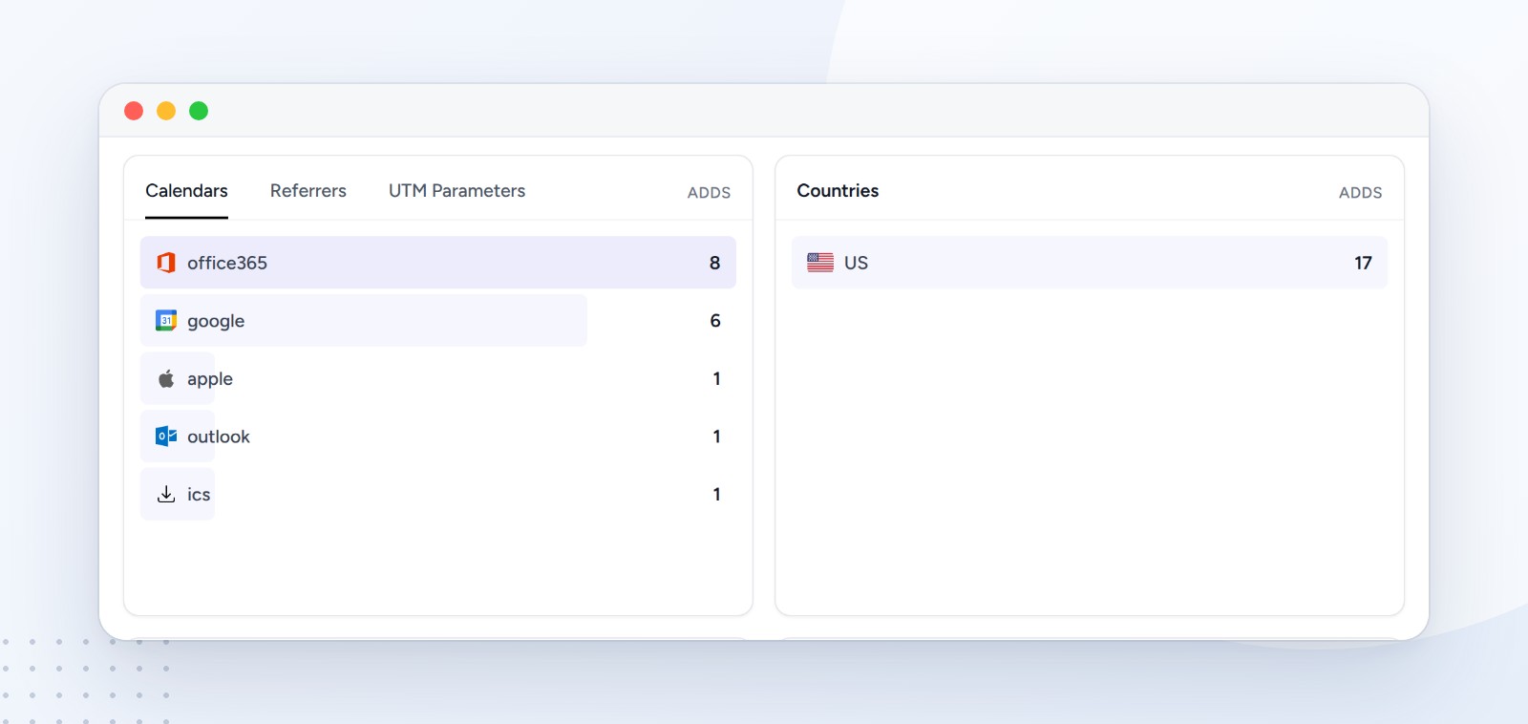The width and height of the screenshot is (1528, 724).
Task: Open the Referrers tab
Action: [x=308, y=191]
